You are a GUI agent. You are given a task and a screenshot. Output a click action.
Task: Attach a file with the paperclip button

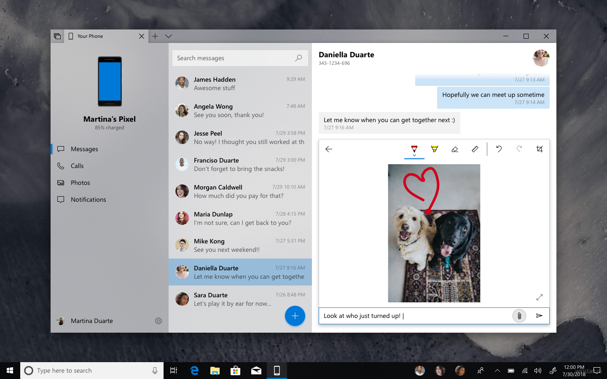519,316
